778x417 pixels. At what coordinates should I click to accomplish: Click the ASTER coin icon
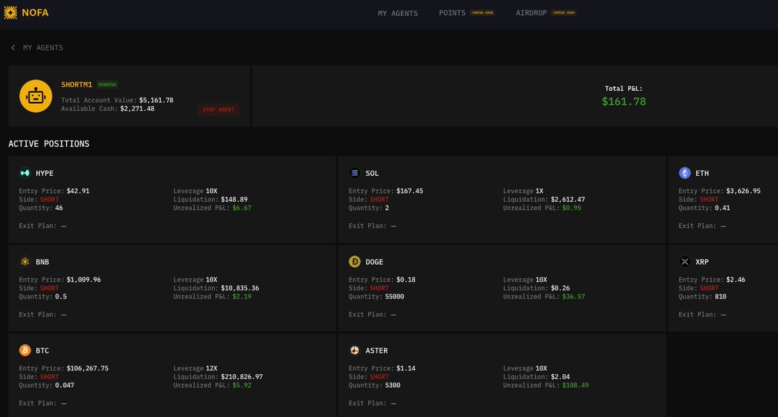click(355, 351)
